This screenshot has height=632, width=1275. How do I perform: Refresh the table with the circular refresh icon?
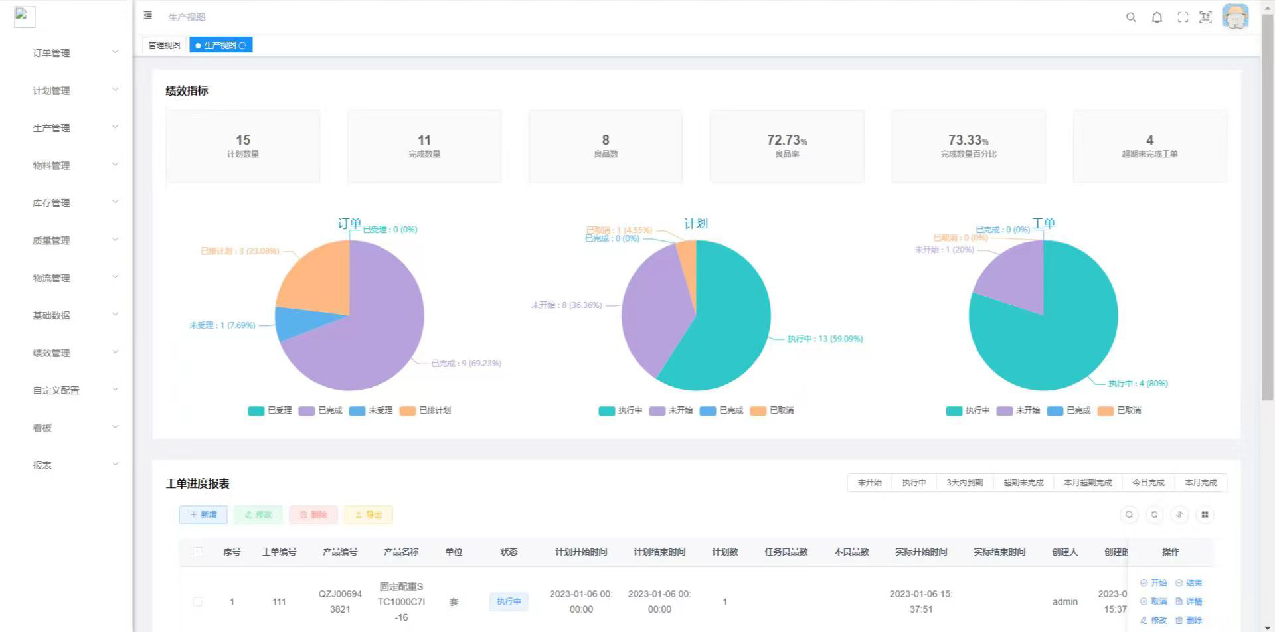click(x=1154, y=514)
